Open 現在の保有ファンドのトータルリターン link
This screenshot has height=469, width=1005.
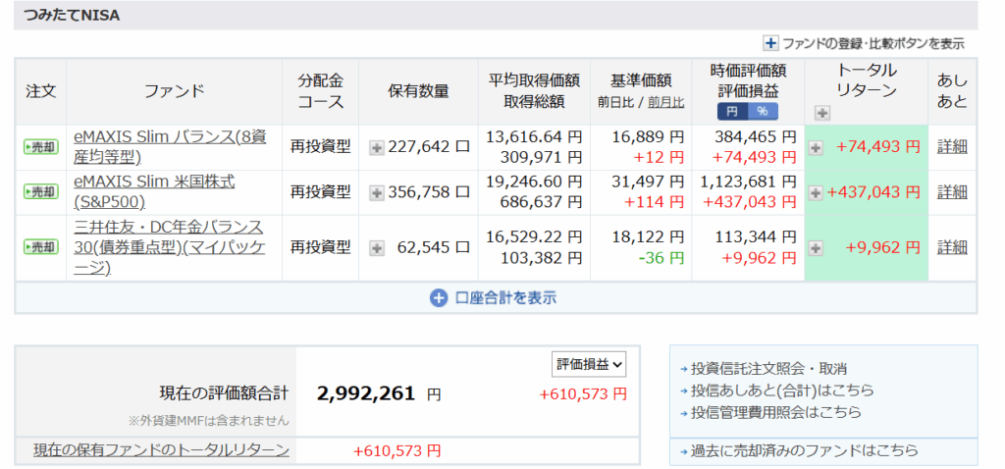tap(161, 450)
